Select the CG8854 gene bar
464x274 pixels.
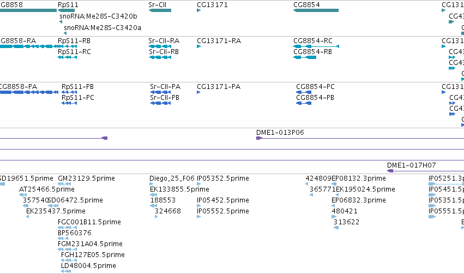pyautogui.click(x=316, y=10)
